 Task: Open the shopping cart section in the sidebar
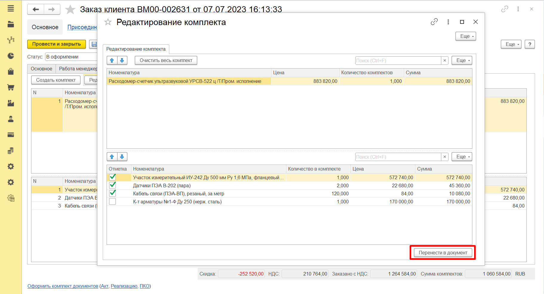coord(11,87)
